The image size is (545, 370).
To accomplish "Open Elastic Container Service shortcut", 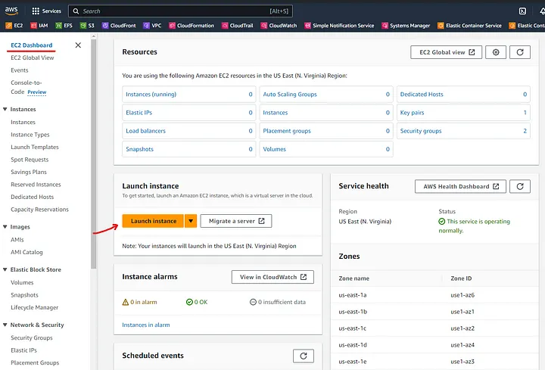I will pyautogui.click(x=469, y=26).
